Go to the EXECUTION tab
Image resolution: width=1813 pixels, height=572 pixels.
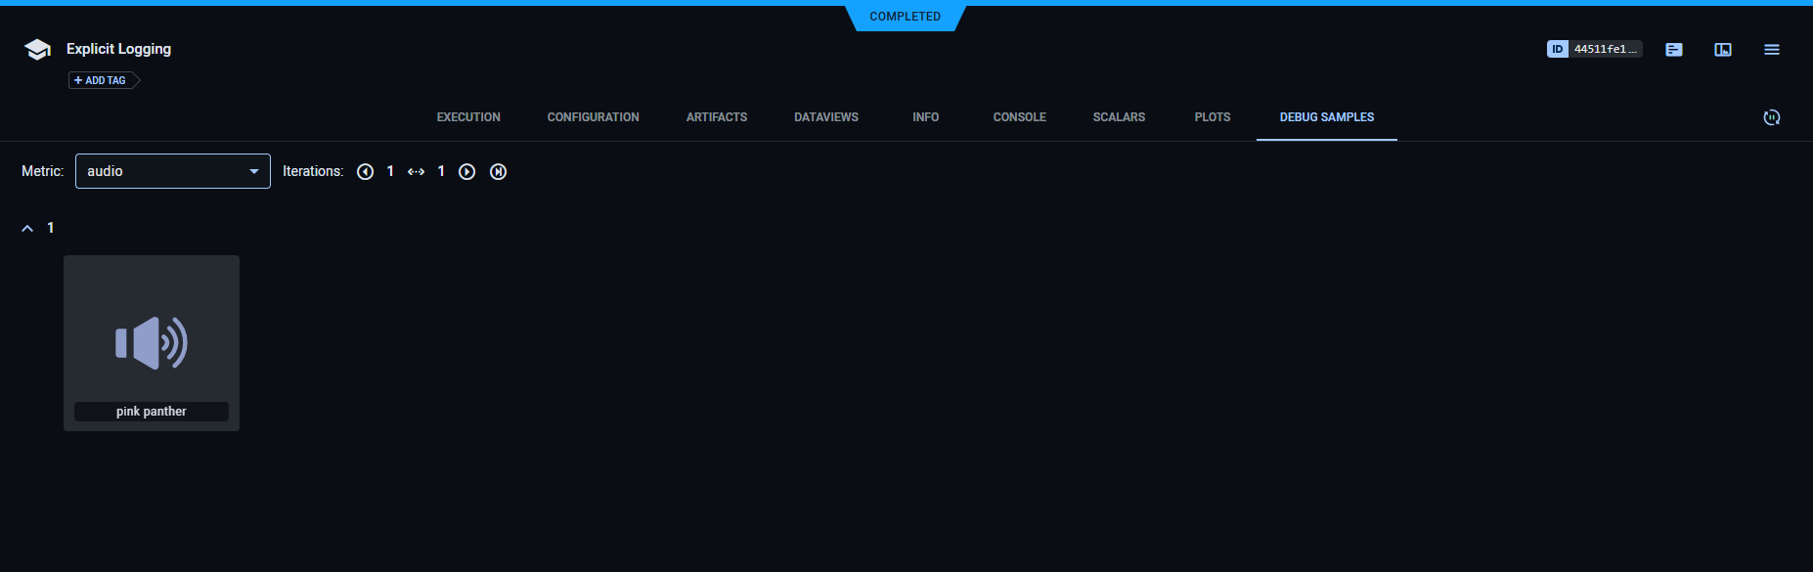pyautogui.click(x=468, y=117)
